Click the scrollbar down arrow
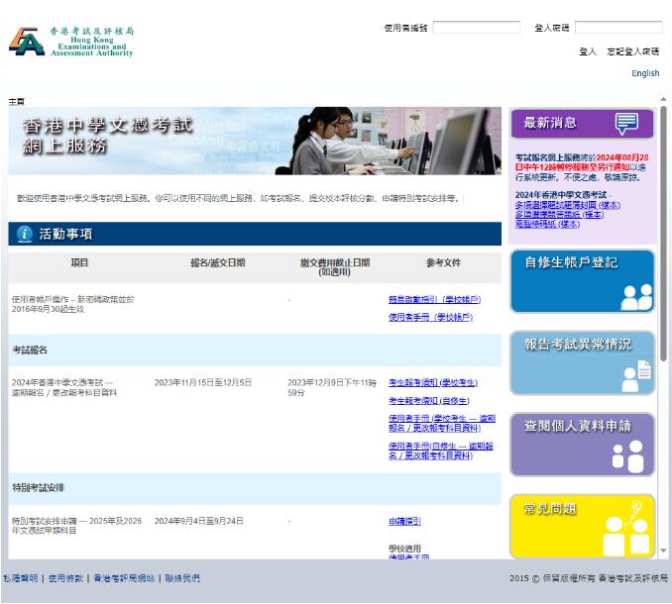 663,551
